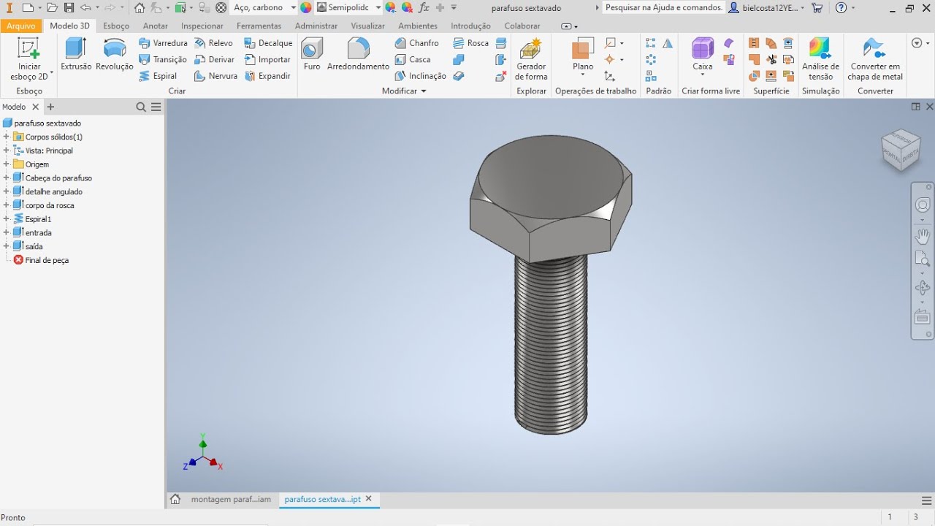Screen dimensions: 935x526
Task: Expand the corpo da rosca feature
Action: pos(6,205)
